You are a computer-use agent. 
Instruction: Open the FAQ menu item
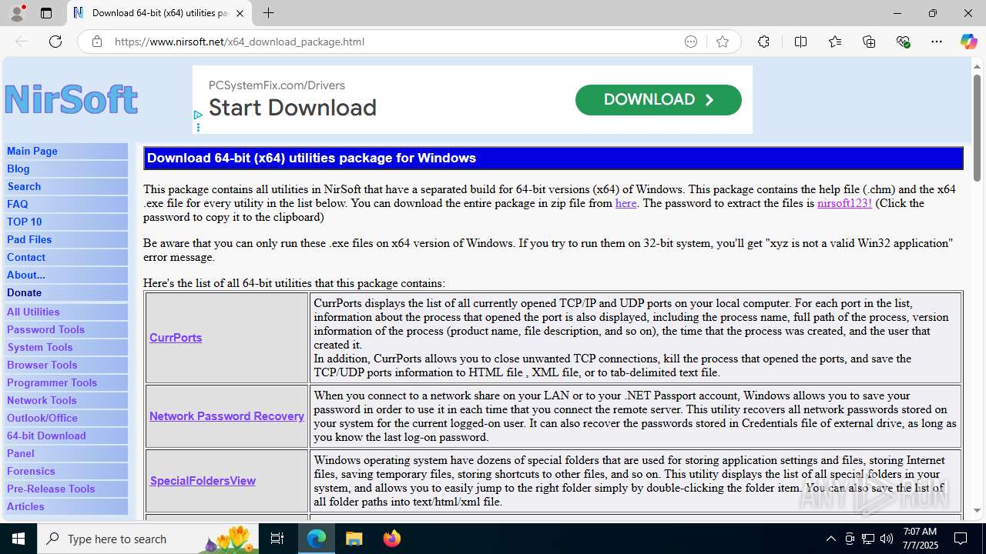pos(18,204)
